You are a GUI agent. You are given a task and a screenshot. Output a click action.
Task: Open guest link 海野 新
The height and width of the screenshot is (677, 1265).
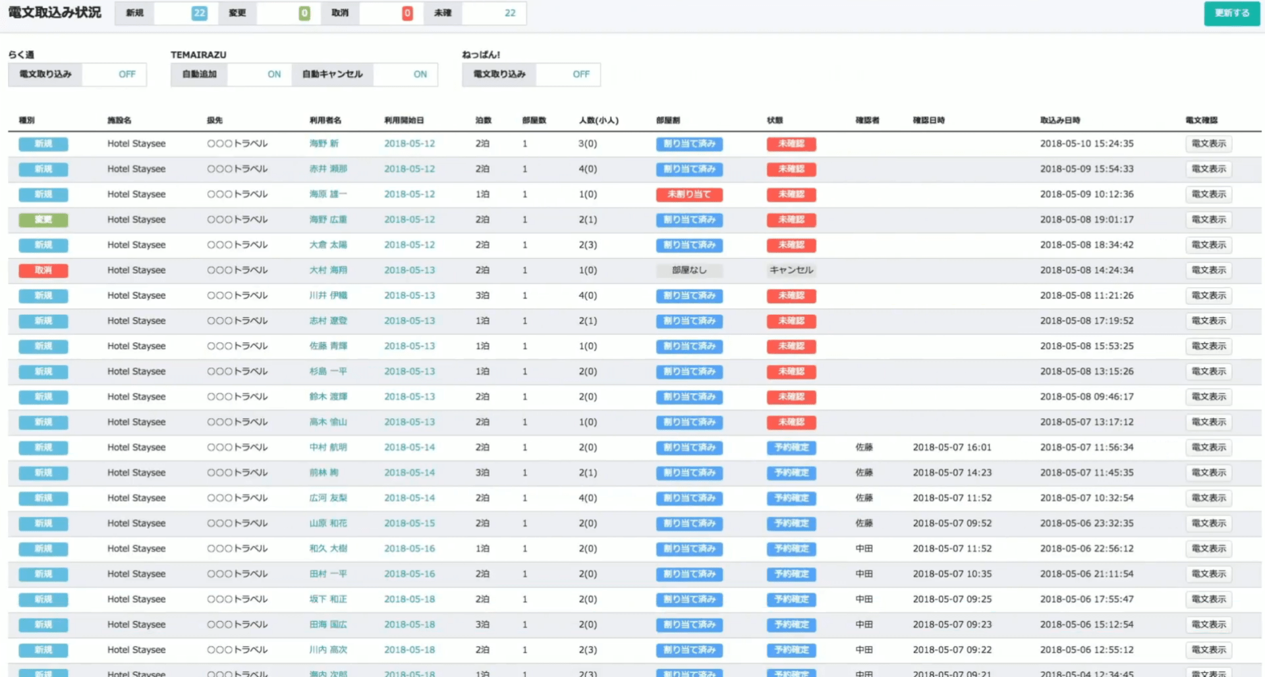324,144
